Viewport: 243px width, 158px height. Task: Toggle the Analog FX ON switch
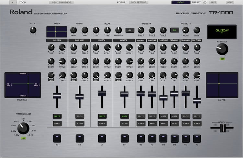pyautogui.click(x=175, y=30)
